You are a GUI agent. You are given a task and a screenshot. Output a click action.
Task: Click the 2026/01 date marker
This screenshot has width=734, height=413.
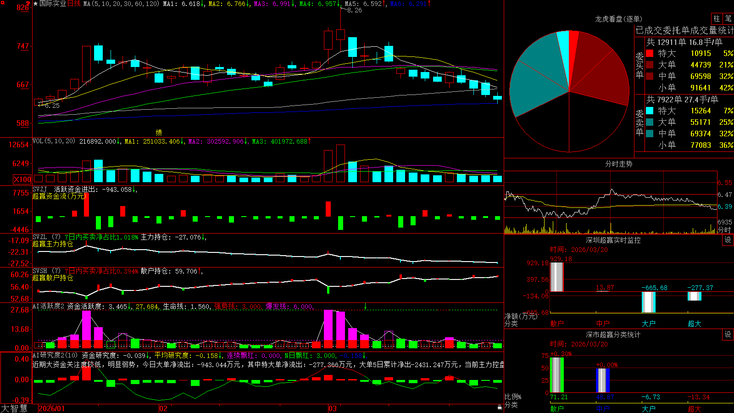pyautogui.click(x=52, y=408)
